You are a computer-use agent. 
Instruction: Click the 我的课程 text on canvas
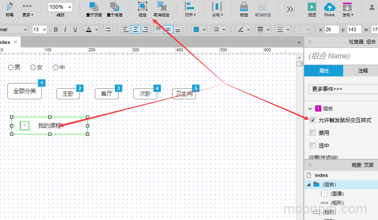(50, 126)
